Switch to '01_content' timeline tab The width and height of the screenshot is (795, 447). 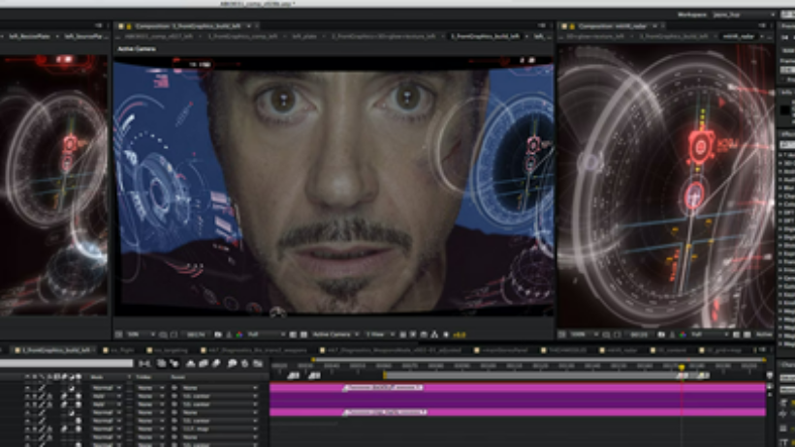click(668, 350)
